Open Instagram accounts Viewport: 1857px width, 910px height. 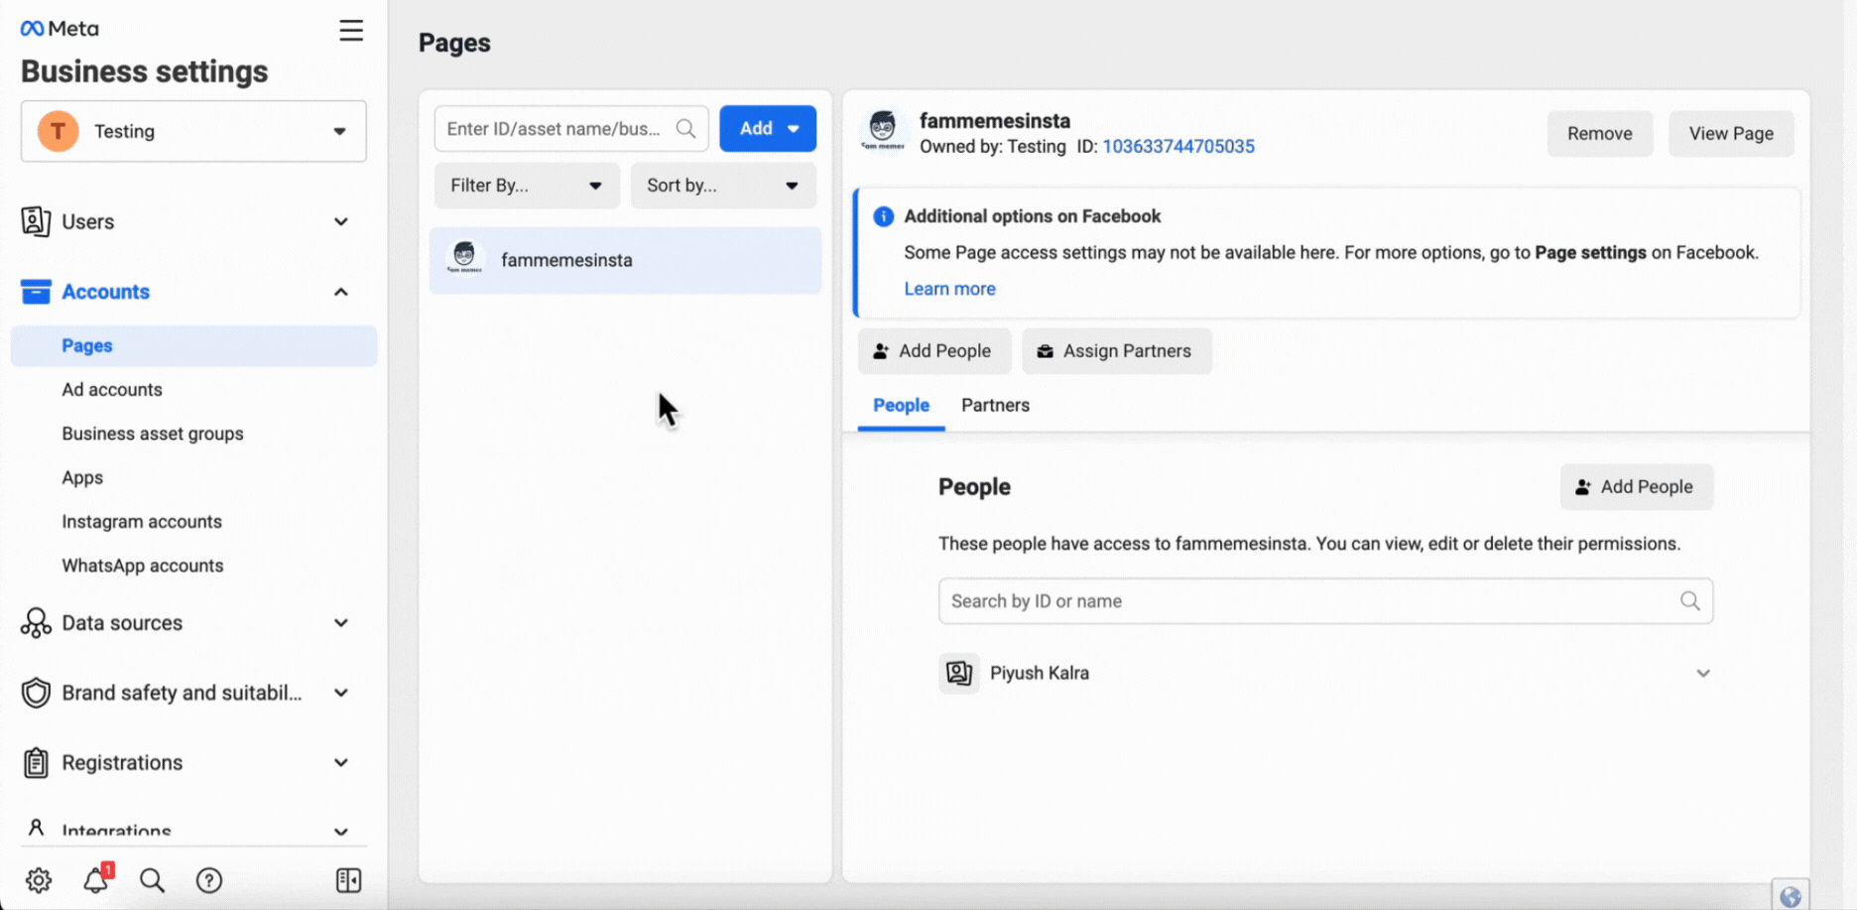pyautogui.click(x=142, y=521)
